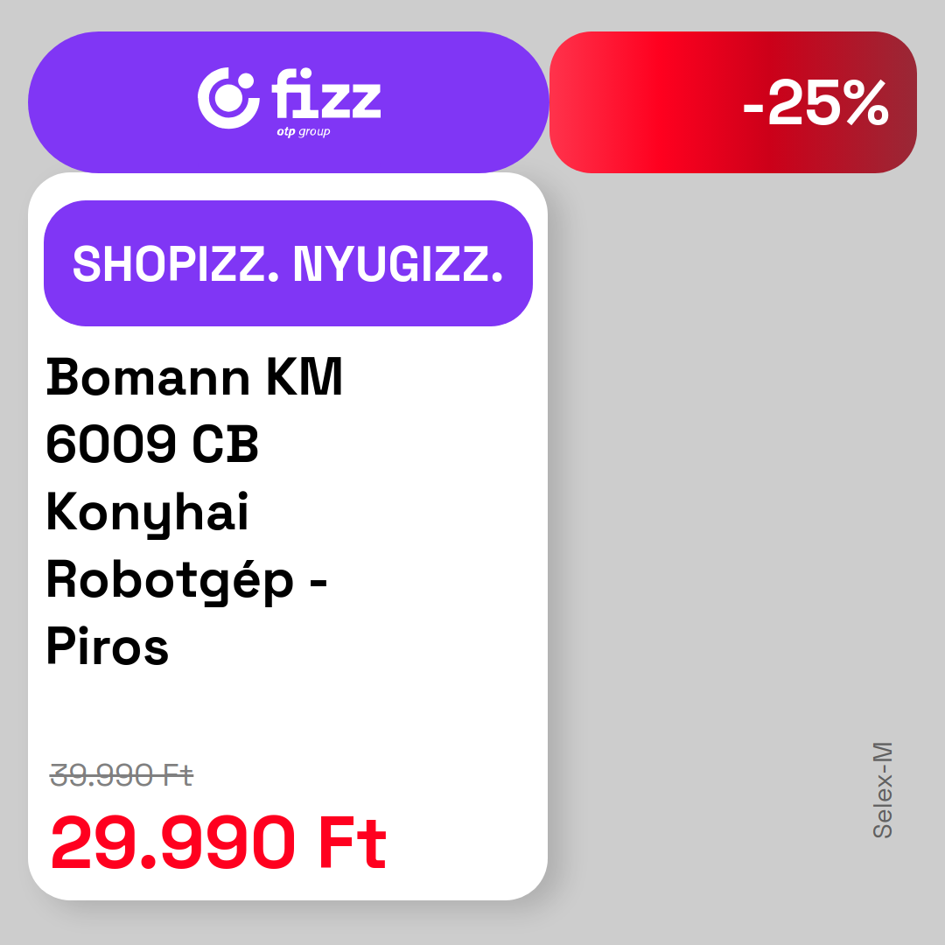Click the Konyhai text line
The height and width of the screenshot is (945, 945).
click(147, 512)
